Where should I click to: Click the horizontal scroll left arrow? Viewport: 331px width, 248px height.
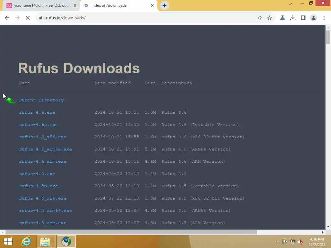click(x=3, y=232)
